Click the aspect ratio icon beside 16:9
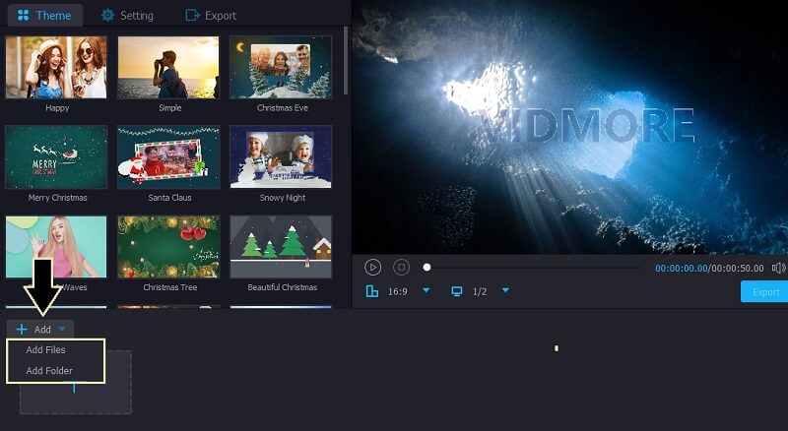The image size is (788, 431). (372, 291)
